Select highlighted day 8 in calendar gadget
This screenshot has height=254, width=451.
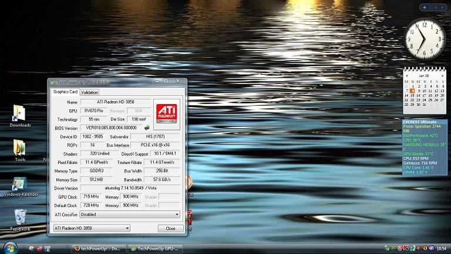(412, 91)
